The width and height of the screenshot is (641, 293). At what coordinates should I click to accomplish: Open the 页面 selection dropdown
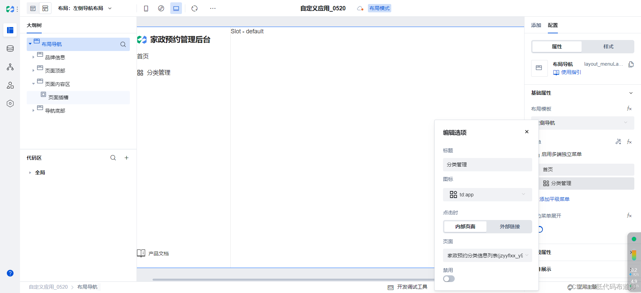[x=487, y=255]
